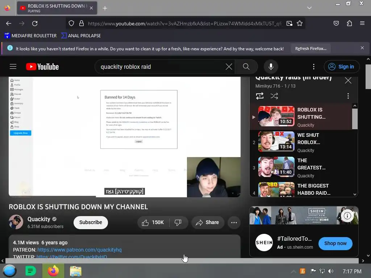This screenshot has width=371, height=278.
Task: Reload the page with the refresh icon
Action: (x=35, y=24)
